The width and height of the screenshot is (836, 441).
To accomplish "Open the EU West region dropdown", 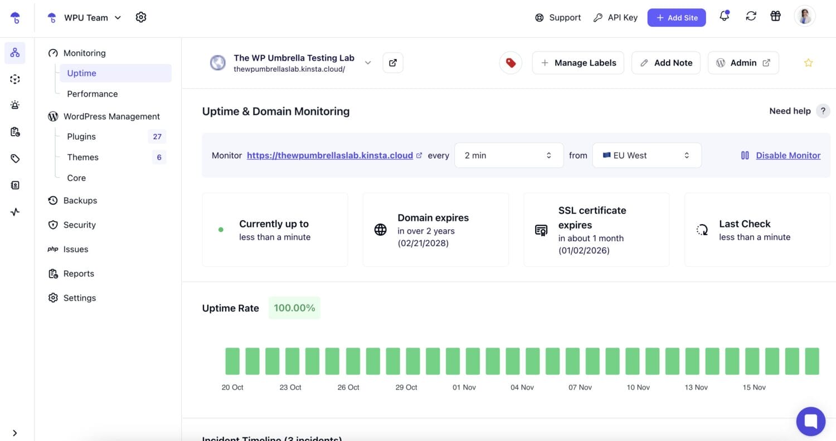I will [x=646, y=156].
